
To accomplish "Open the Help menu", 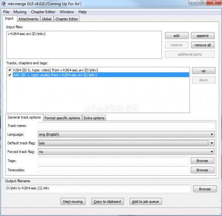I will coord(83,12).
